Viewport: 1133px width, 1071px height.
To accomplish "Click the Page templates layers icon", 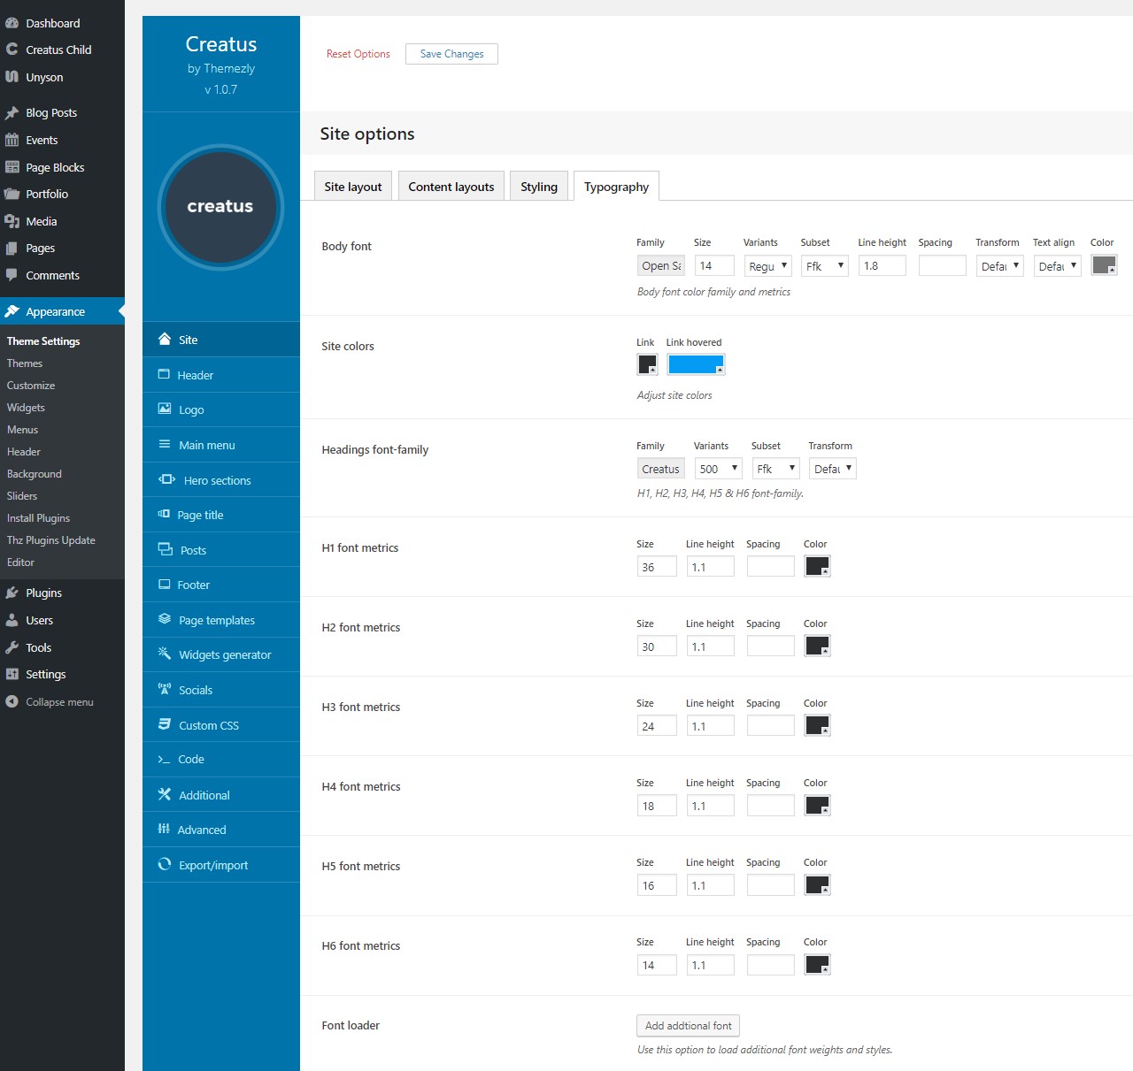I will point(165,620).
